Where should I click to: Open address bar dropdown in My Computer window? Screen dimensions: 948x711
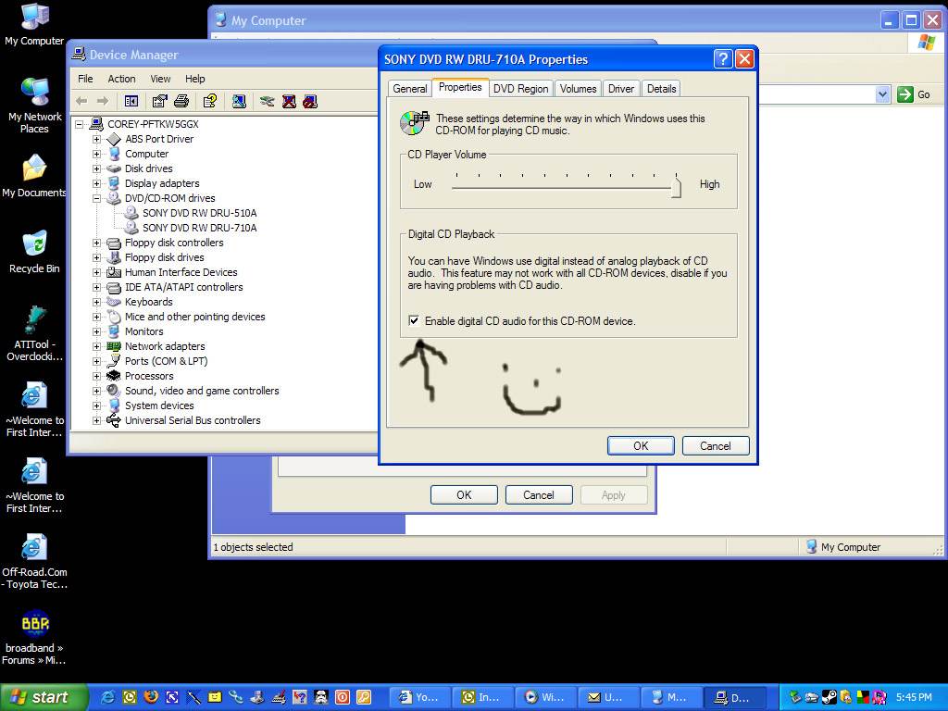tap(882, 94)
